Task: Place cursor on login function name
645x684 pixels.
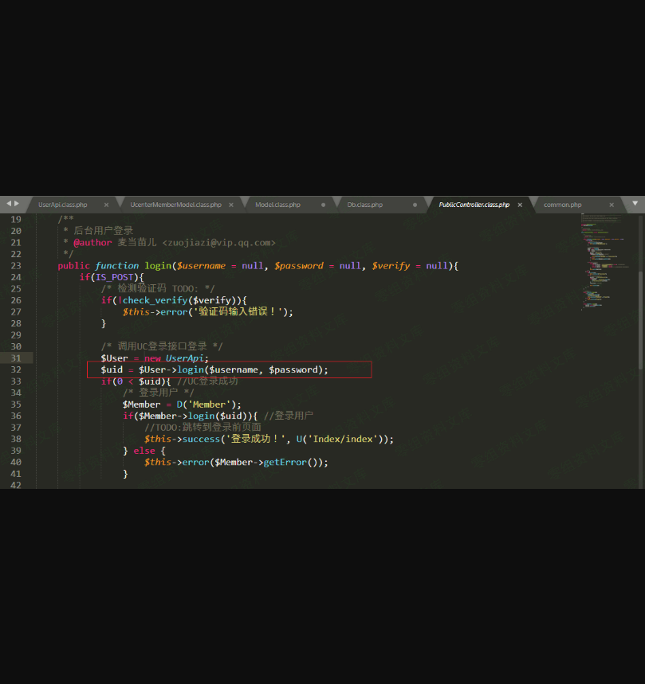Action: click(x=152, y=265)
